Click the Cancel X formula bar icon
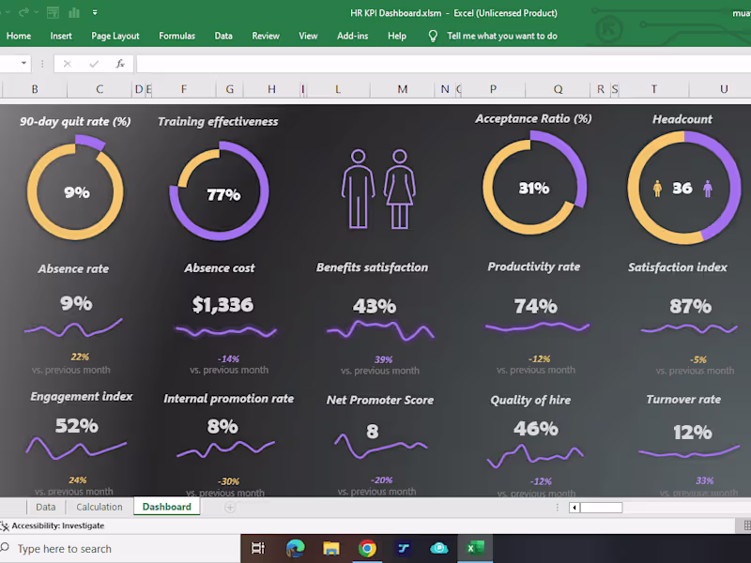Screen dimensions: 751x563 click(67, 64)
